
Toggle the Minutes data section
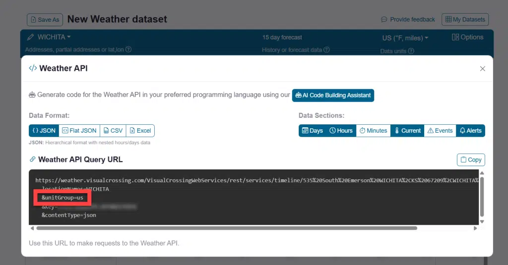[x=373, y=131]
